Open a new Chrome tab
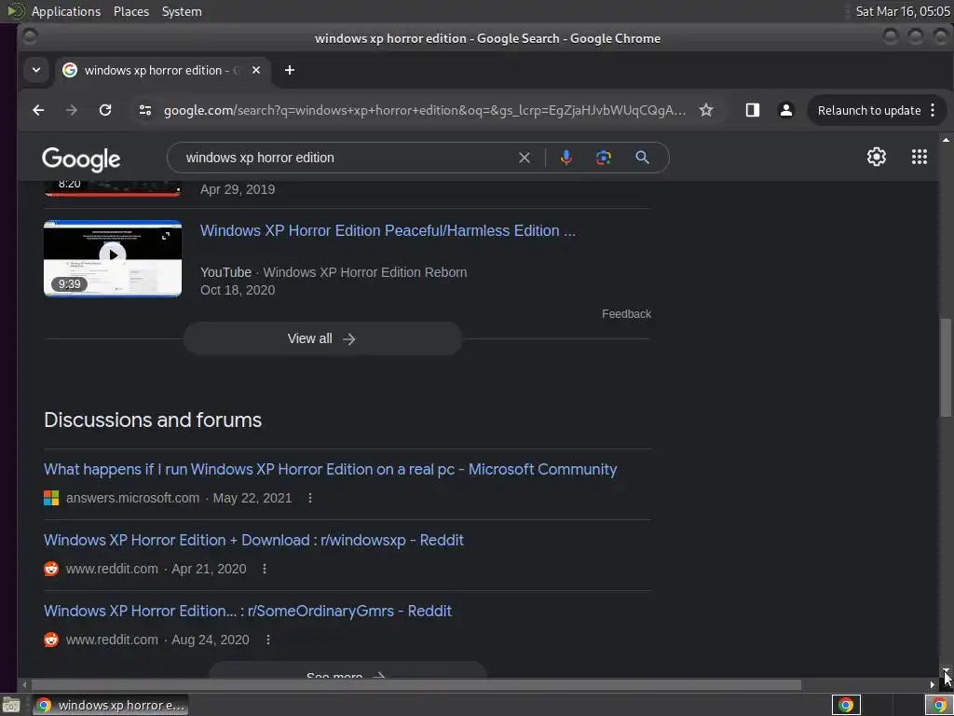954x716 pixels. (290, 70)
